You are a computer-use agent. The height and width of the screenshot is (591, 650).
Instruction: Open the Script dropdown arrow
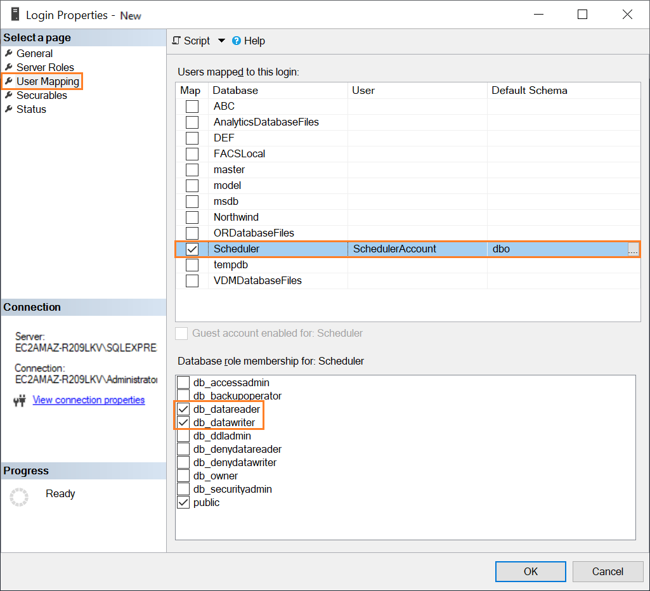point(221,41)
